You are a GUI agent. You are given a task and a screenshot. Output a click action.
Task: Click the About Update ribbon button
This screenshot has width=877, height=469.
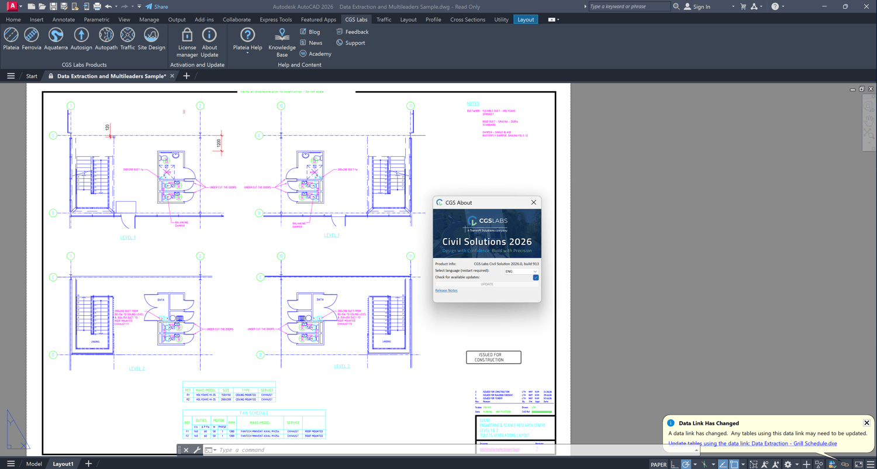[209, 43]
